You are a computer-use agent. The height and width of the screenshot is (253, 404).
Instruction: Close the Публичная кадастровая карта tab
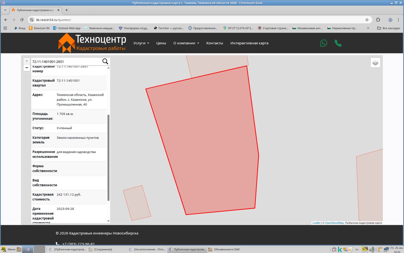pos(58,10)
